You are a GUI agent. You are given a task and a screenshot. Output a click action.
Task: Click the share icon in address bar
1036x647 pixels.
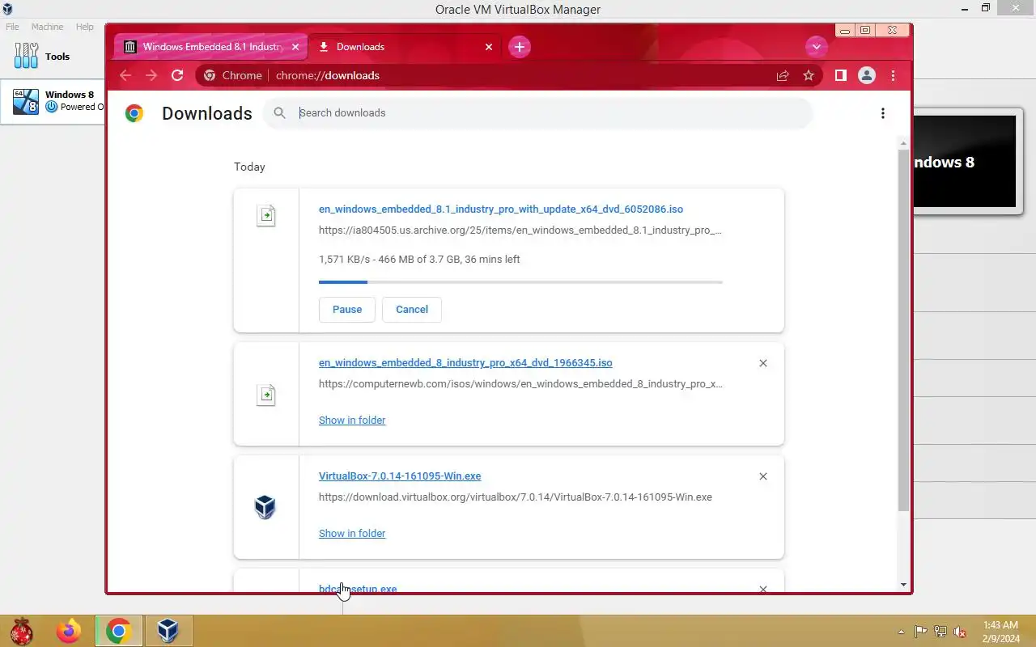point(783,75)
